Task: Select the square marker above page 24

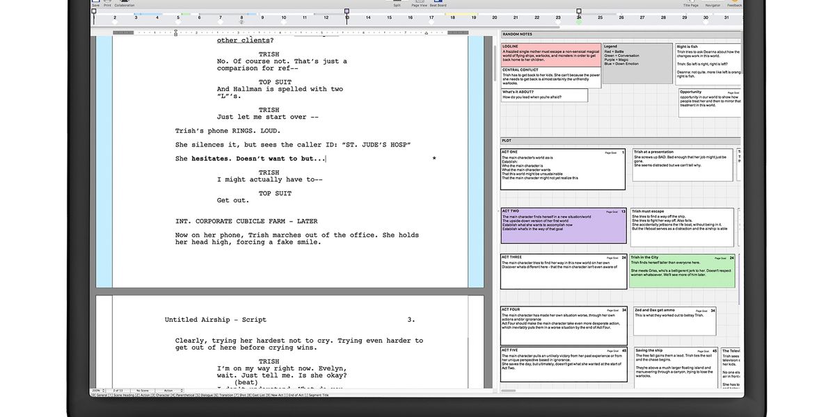Action: [578, 11]
